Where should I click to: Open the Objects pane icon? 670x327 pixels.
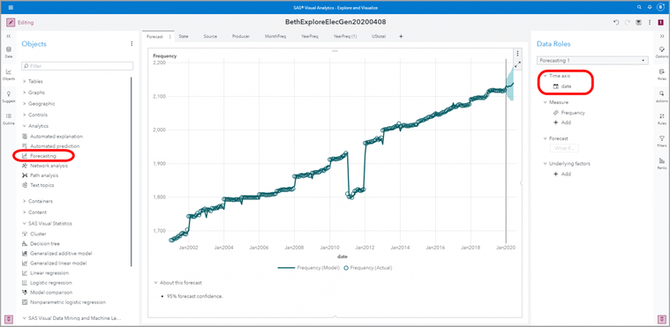pyautogui.click(x=9, y=74)
